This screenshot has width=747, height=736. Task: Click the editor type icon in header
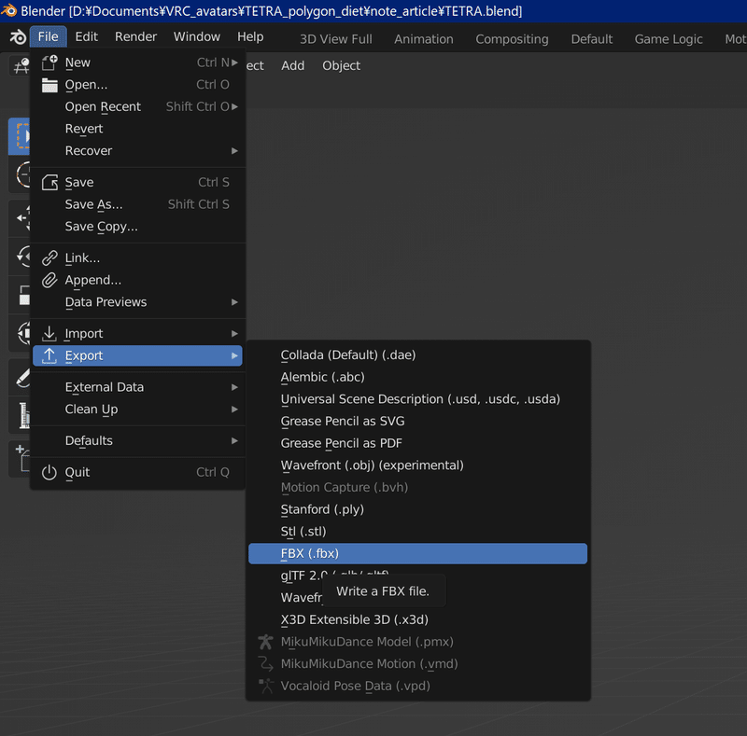21,65
